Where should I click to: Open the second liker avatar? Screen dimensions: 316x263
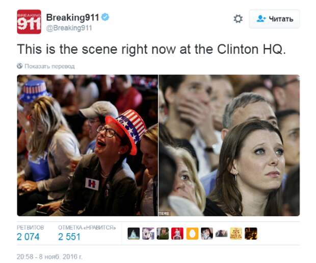click(x=148, y=233)
